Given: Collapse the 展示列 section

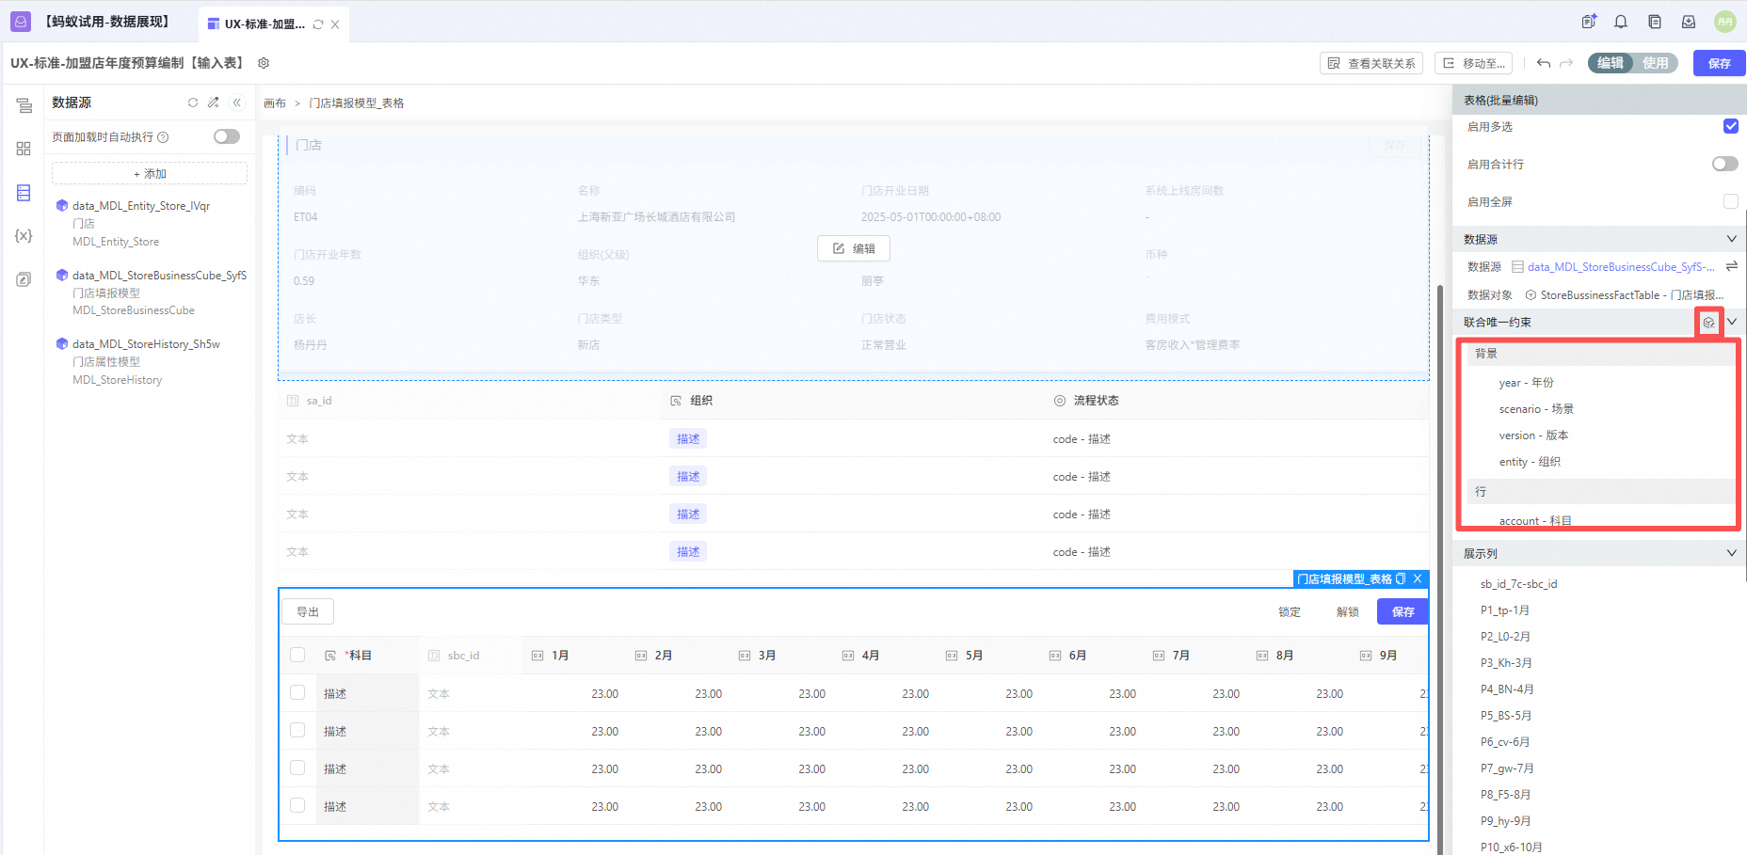Looking at the screenshot, I should pyautogui.click(x=1731, y=553).
